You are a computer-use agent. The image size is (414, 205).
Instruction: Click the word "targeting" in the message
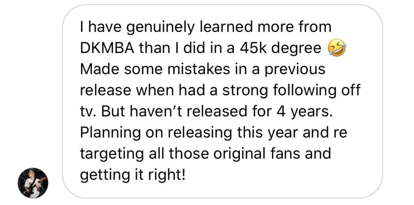(113, 154)
